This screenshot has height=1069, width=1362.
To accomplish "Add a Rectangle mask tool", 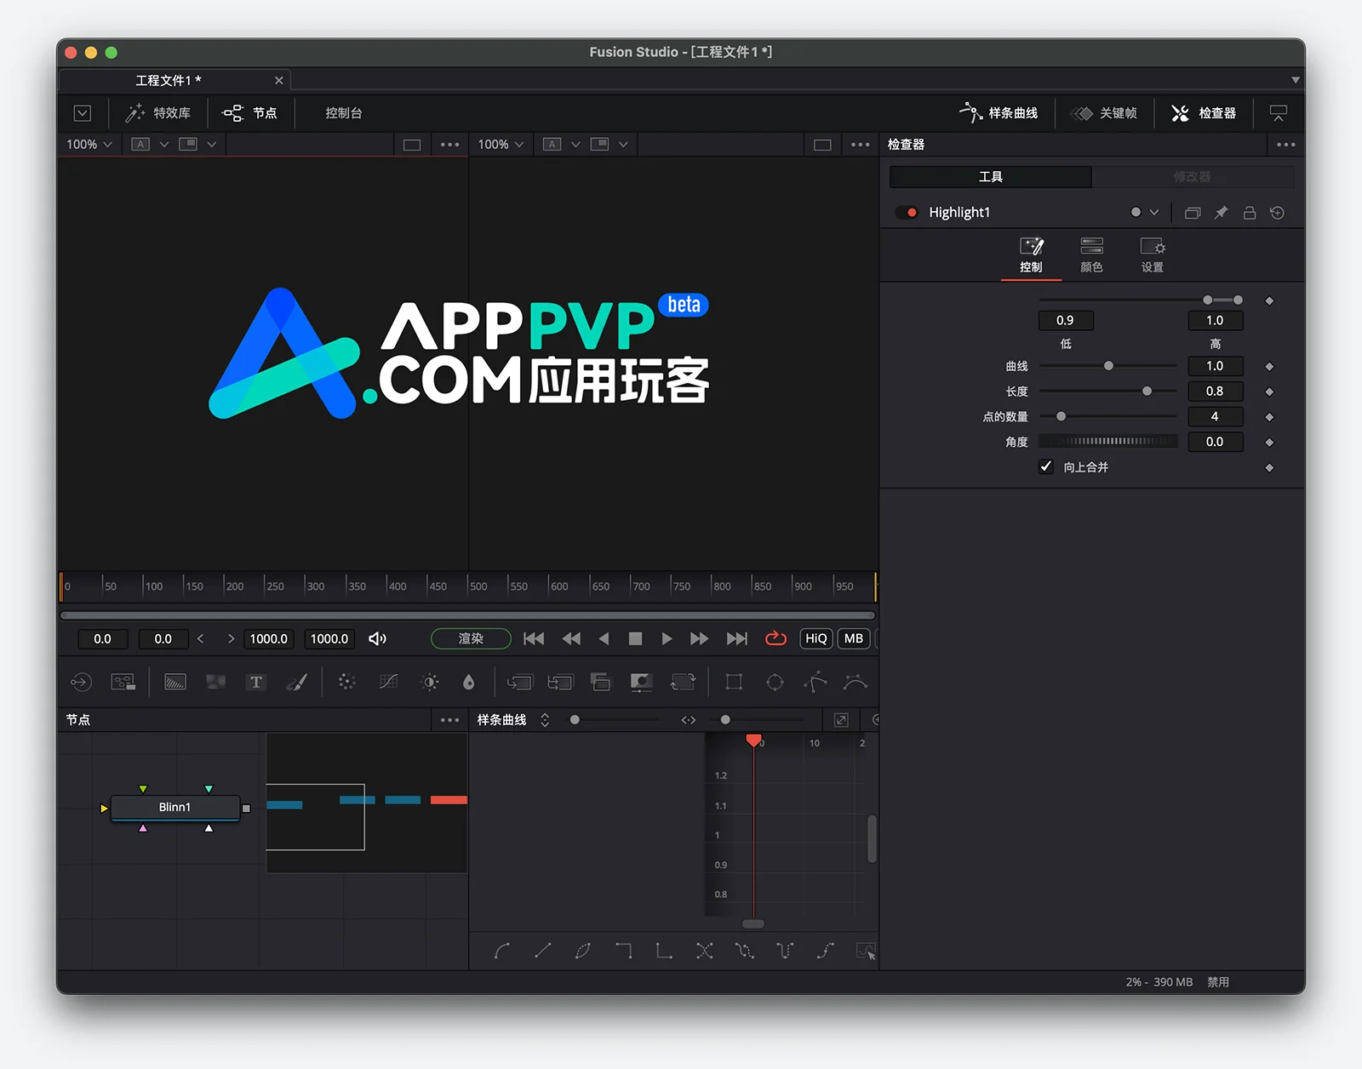I will click(734, 682).
